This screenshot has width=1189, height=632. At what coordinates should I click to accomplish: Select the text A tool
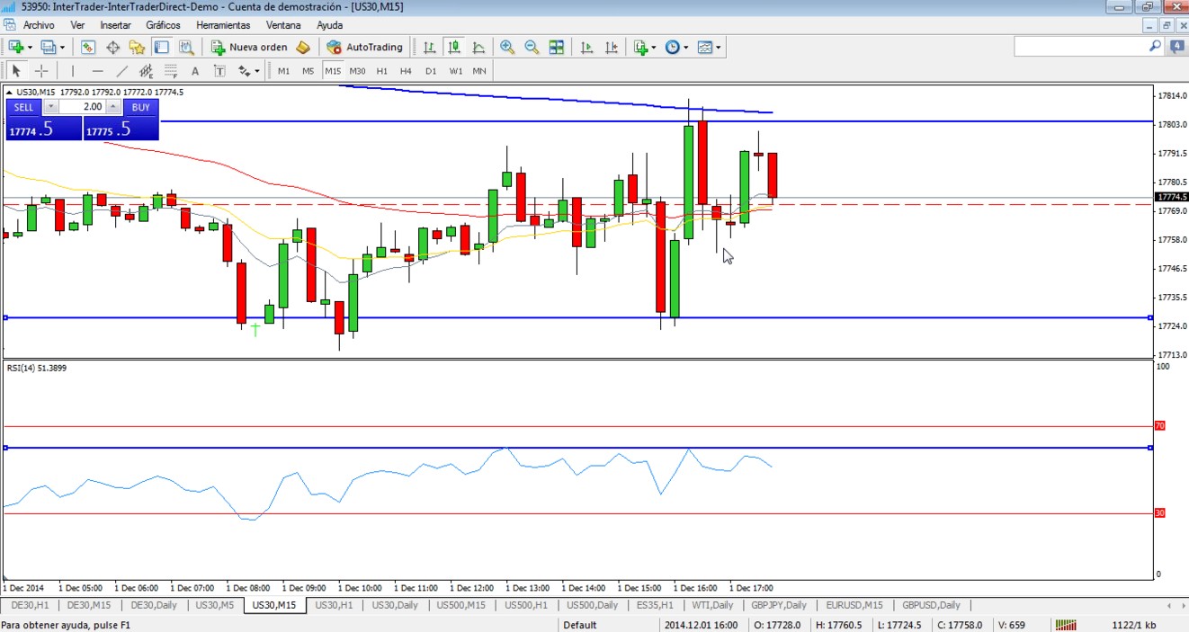click(195, 70)
